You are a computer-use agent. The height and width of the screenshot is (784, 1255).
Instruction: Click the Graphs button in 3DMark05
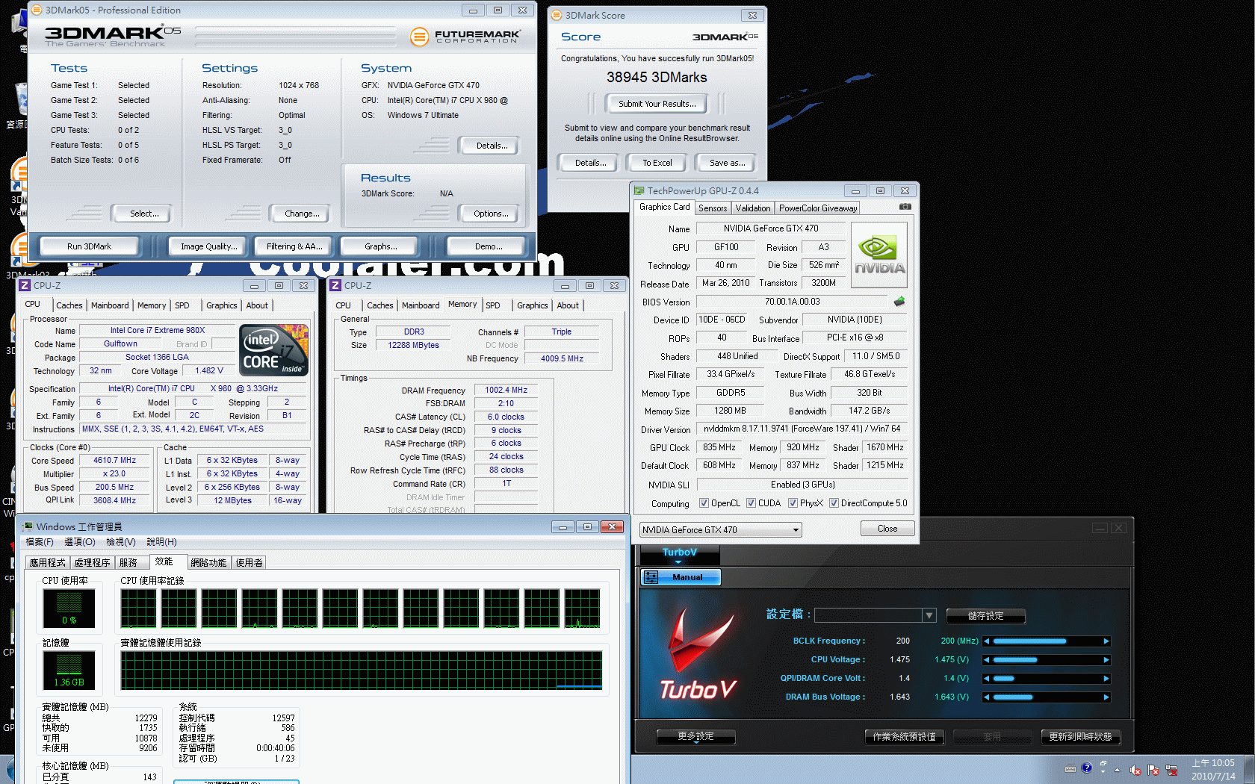tap(381, 246)
